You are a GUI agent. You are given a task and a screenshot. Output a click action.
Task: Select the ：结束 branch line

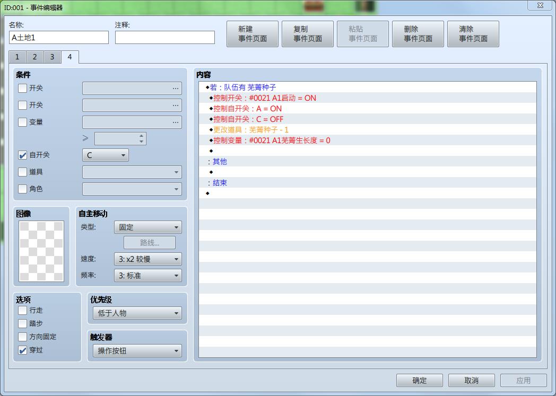pos(367,183)
